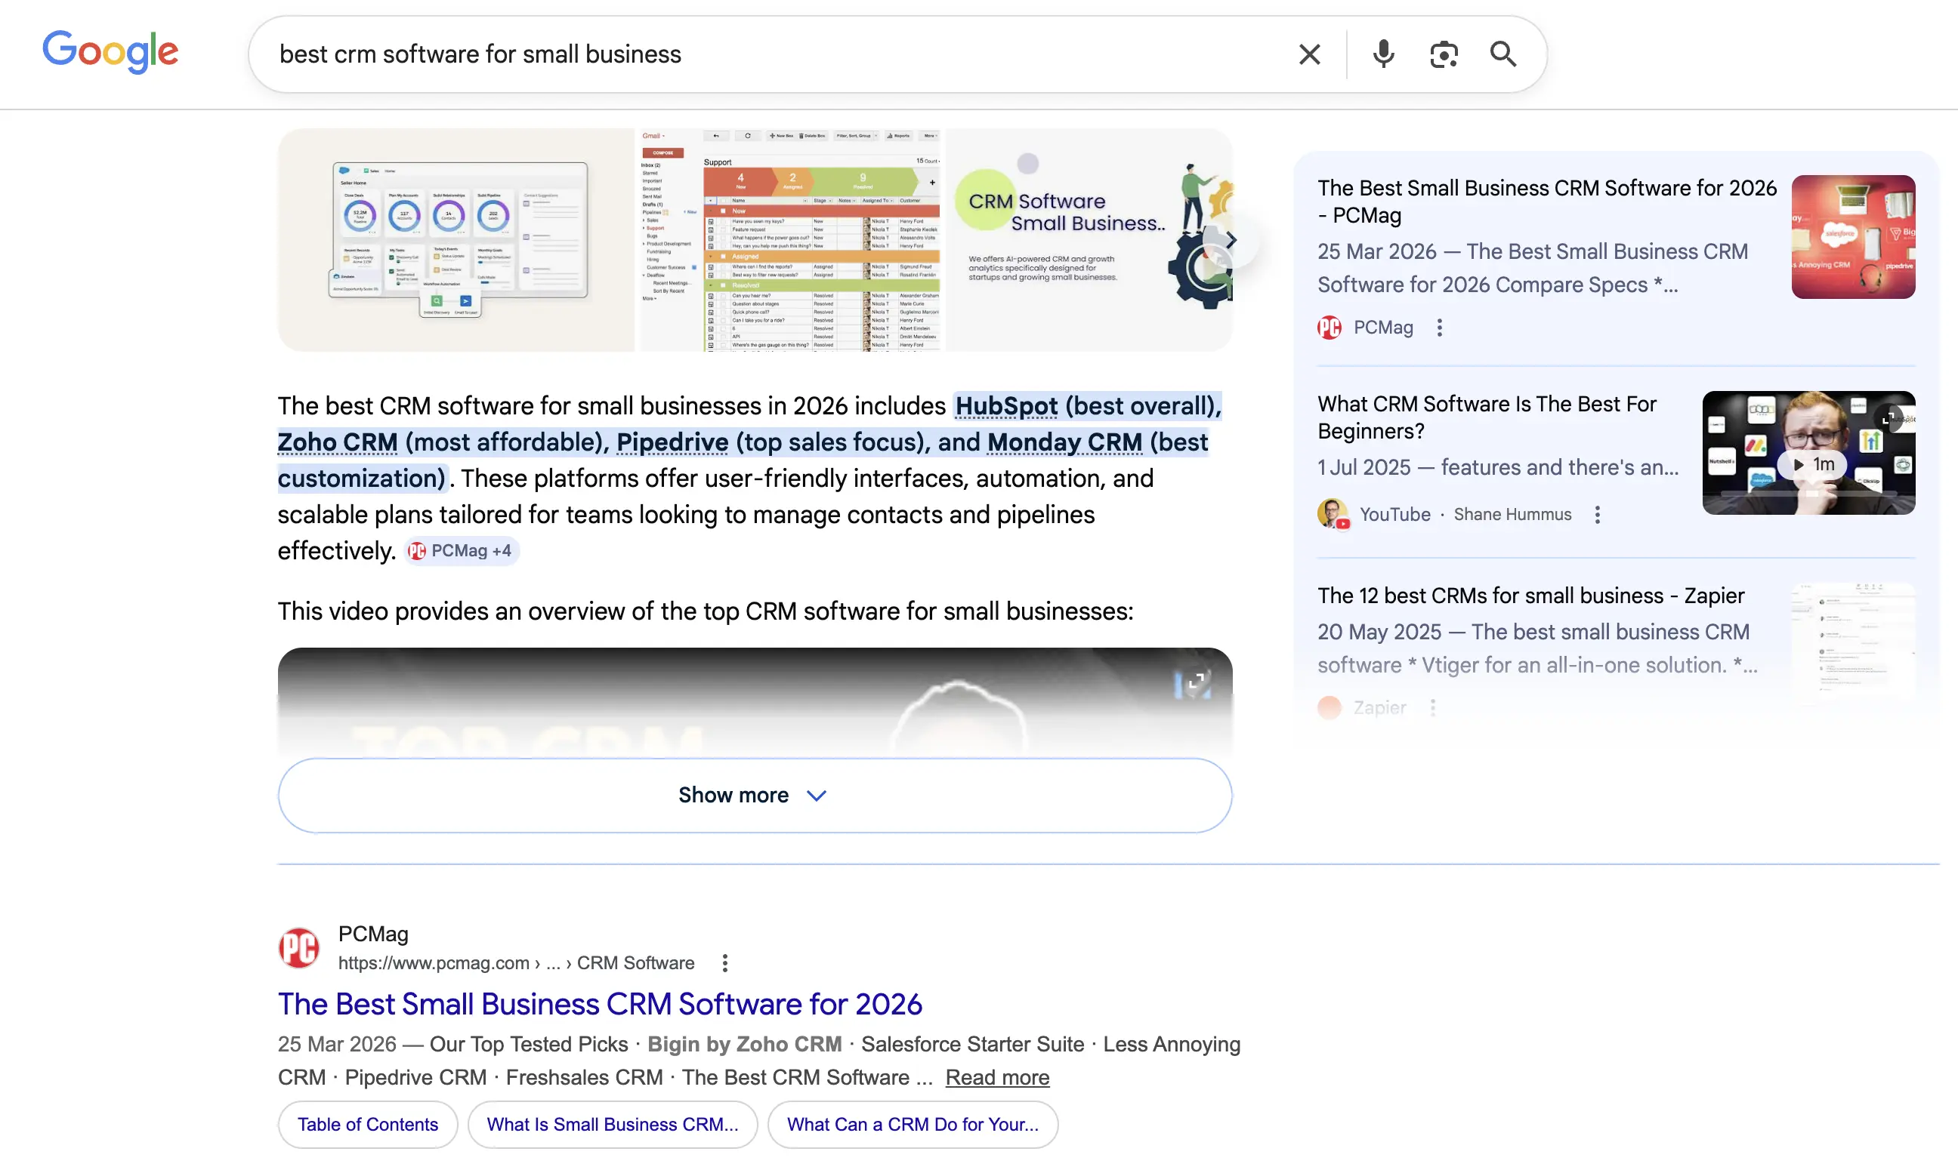The image size is (1958, 1173).
Task: Advance the image carousel with right arrow
Action: pos(1231,240)
